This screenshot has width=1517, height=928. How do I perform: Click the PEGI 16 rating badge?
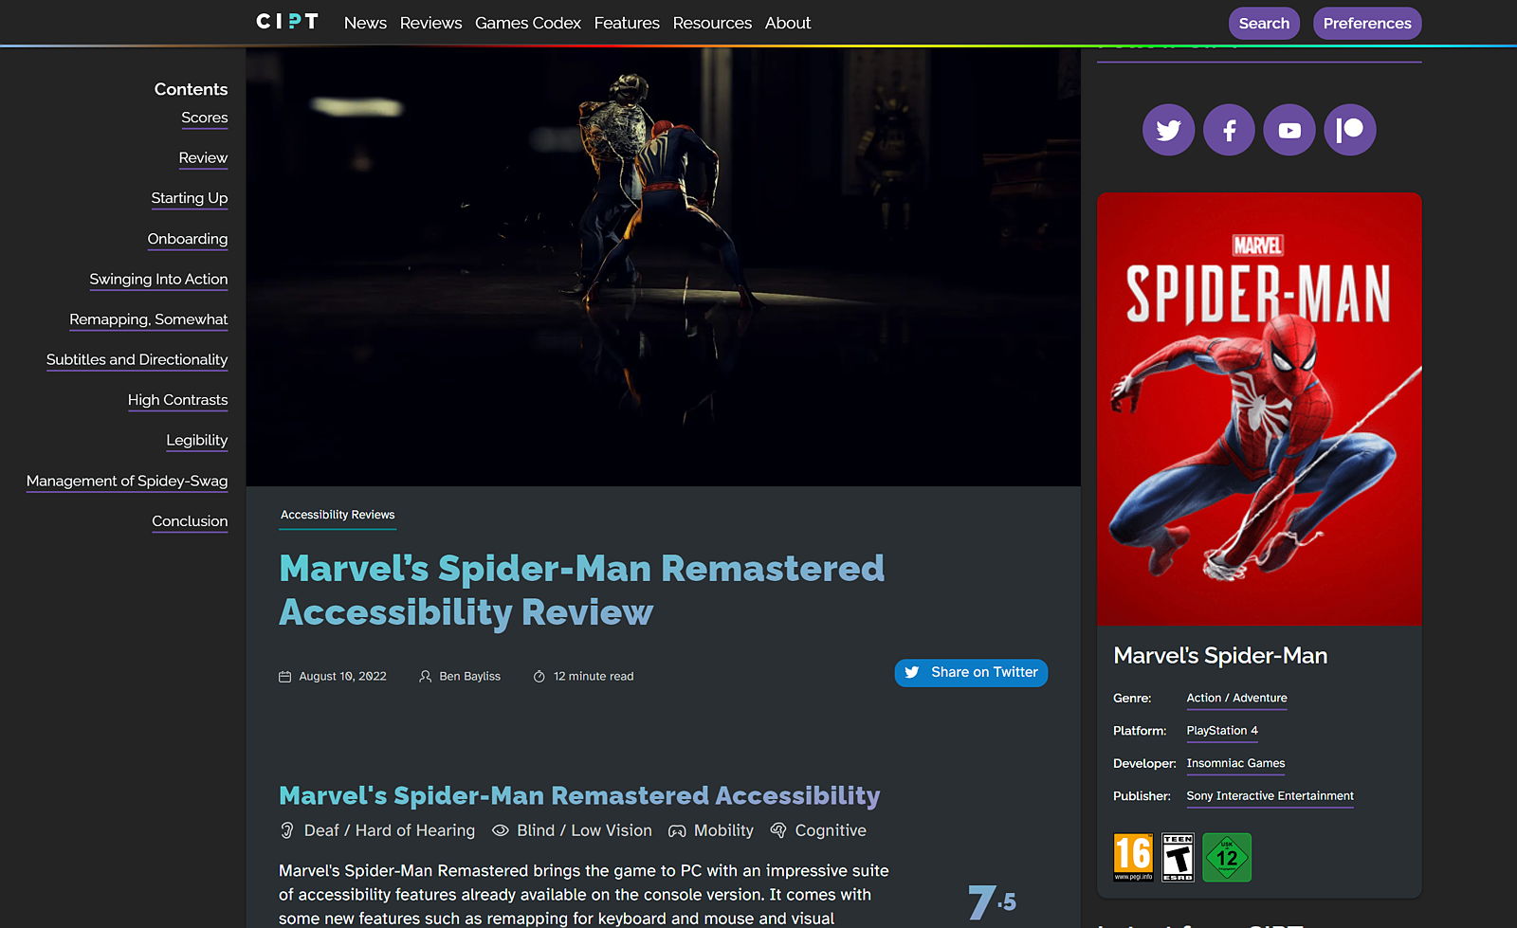(1133, 857)
